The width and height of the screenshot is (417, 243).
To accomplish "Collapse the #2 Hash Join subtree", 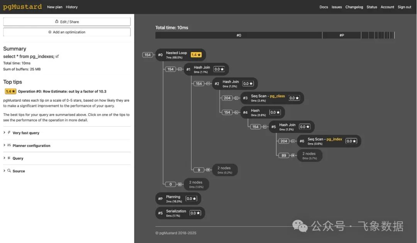I will coord(208,83).
